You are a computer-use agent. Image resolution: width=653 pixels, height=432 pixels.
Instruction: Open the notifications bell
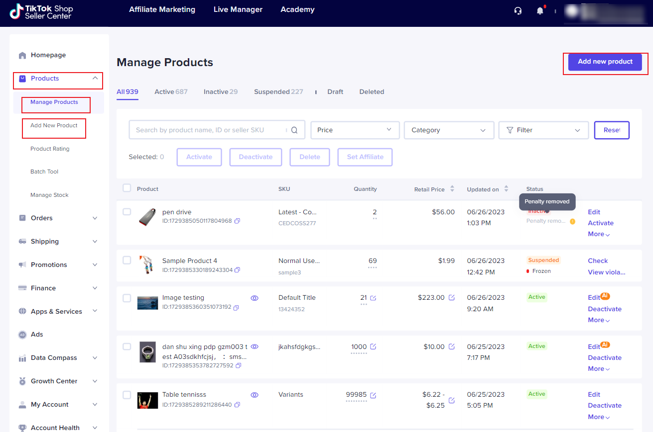coord(540,10)
